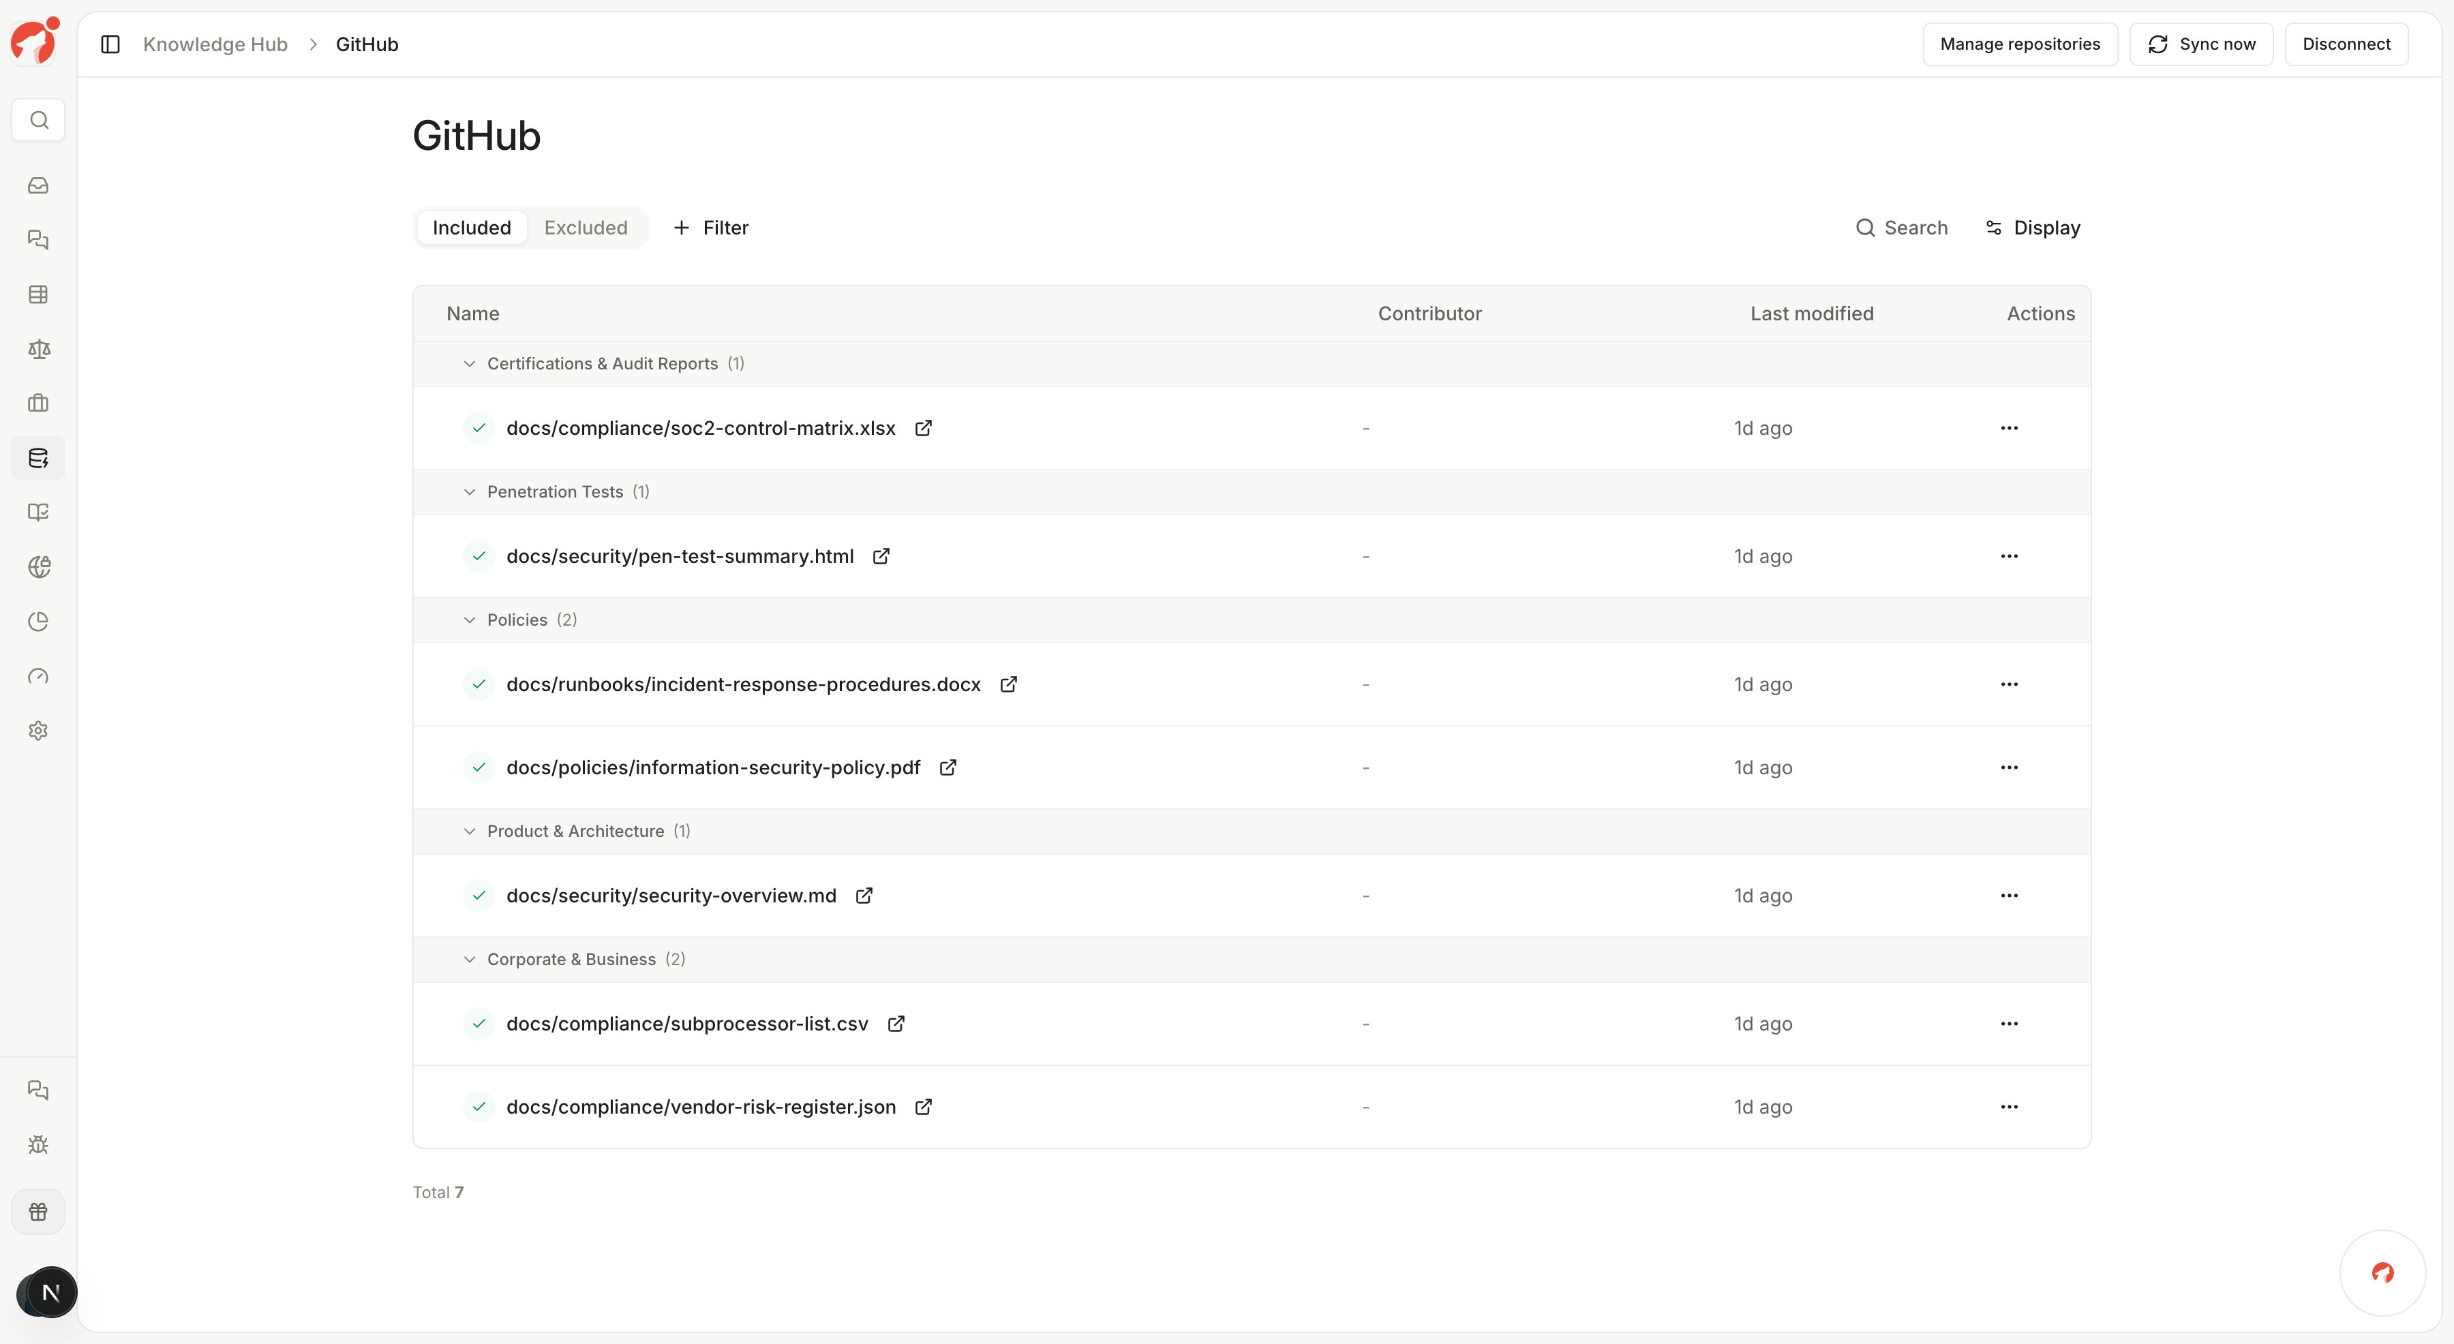The width and height of the screenshot is (2454, 1344).
Task: Open pen-test-summary.html external link
Action: click(x=881, y=556)
